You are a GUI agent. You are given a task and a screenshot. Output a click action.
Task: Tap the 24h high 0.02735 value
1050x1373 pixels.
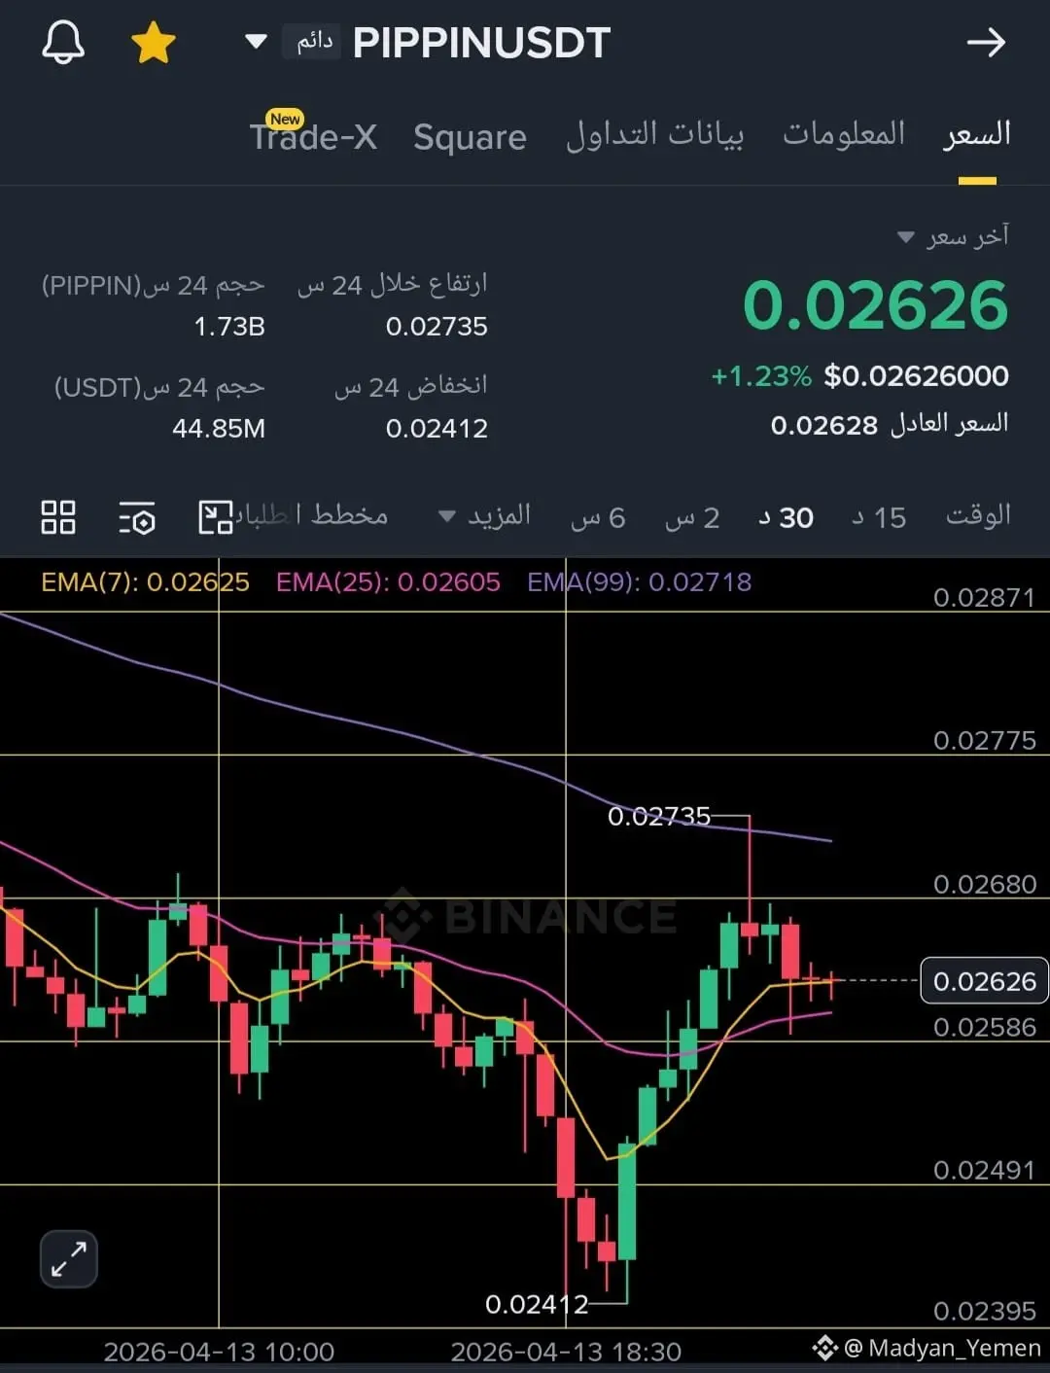437,327
